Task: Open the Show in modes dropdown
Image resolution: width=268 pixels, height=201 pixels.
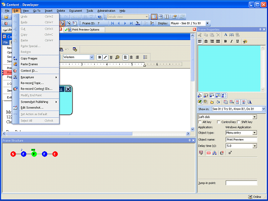Action: [263, 109]
